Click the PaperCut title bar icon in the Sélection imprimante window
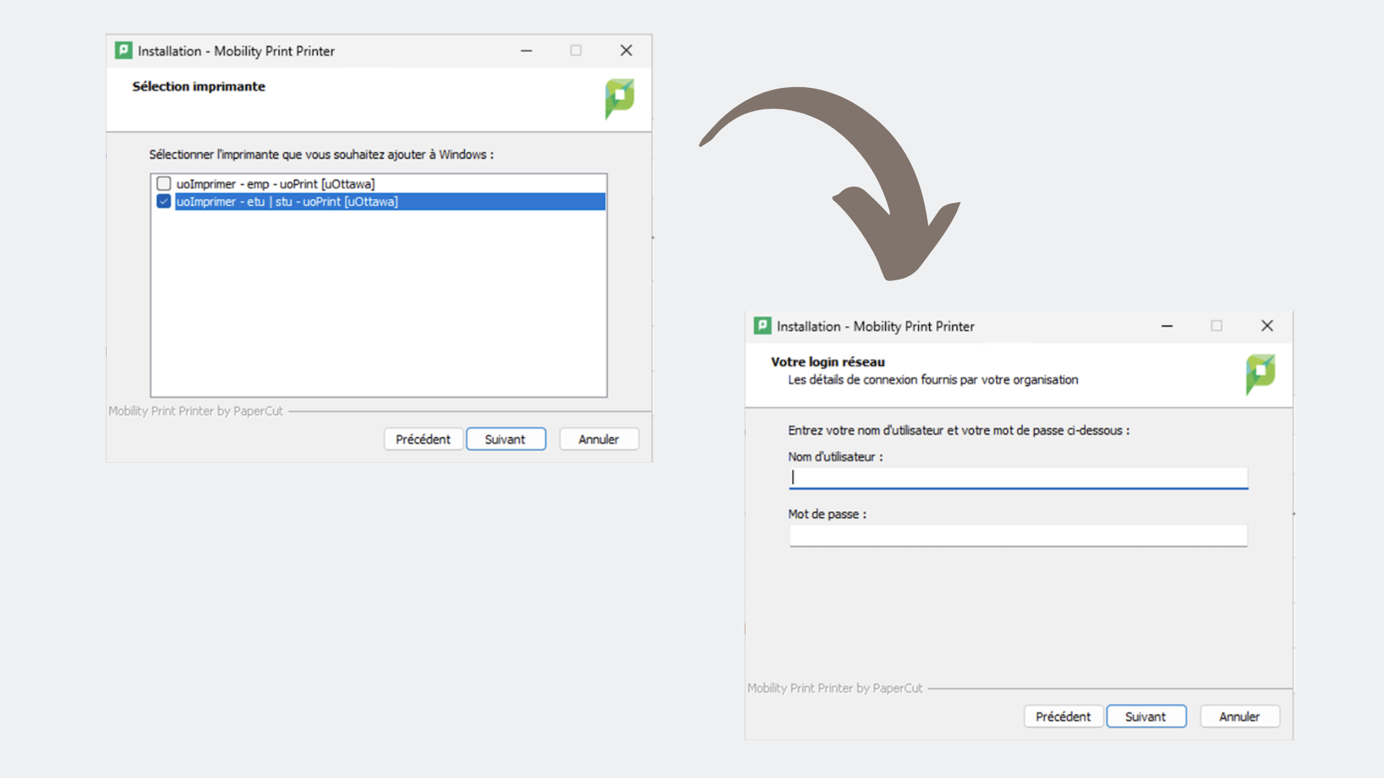The width and height of the screenshot is (1384, 778). click(124, 50)
